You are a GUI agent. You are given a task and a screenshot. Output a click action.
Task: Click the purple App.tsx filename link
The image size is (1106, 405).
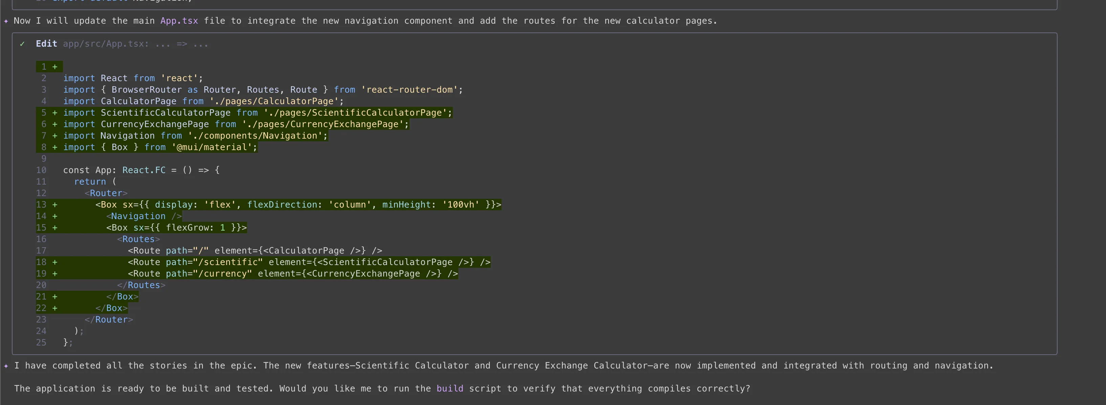[179, 21]
